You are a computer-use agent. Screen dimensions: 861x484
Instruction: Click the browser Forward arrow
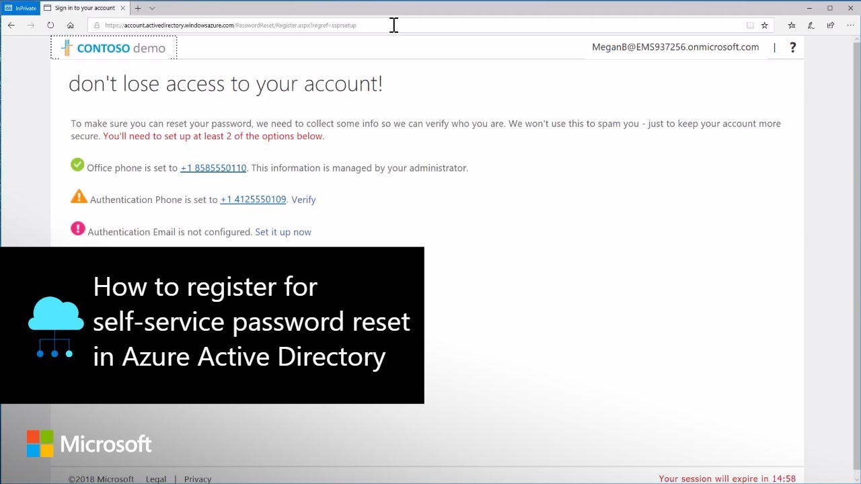click(x=31, y=26)
